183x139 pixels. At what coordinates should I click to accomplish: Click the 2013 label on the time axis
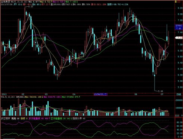tap(4, 94)
